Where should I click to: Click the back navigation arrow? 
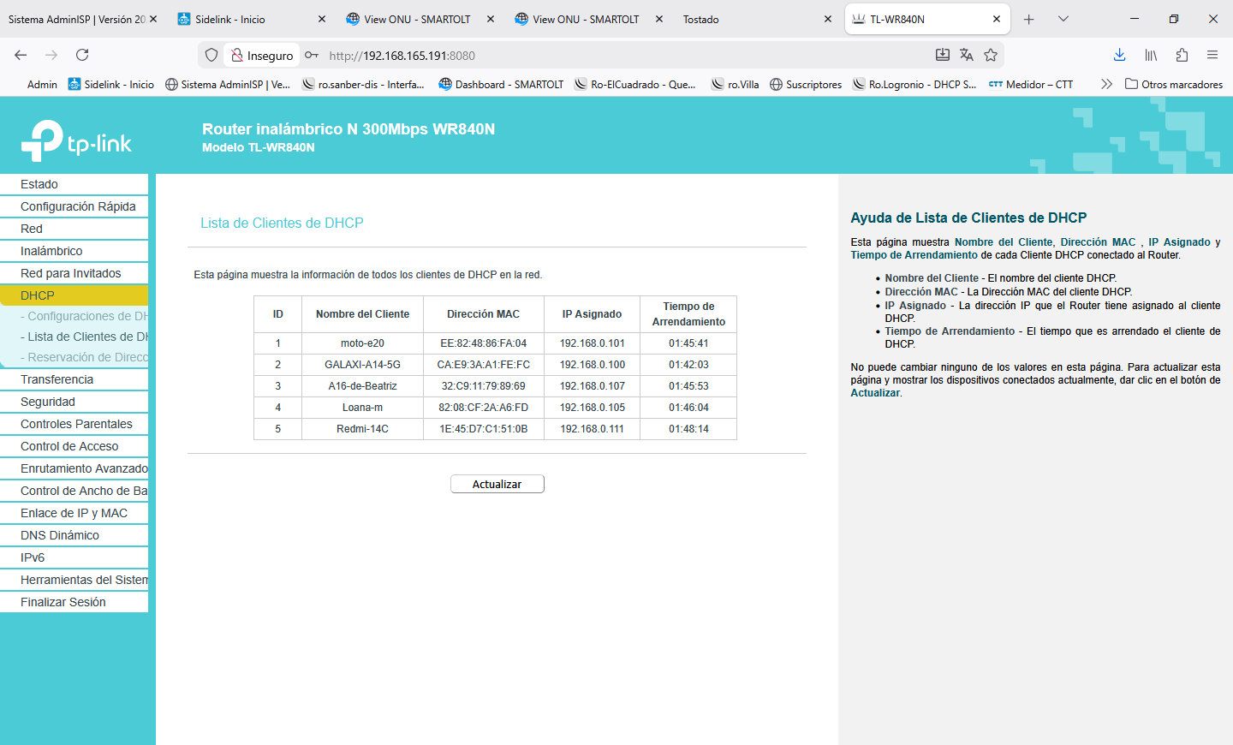pyautogui.click(x=21, y=55)
